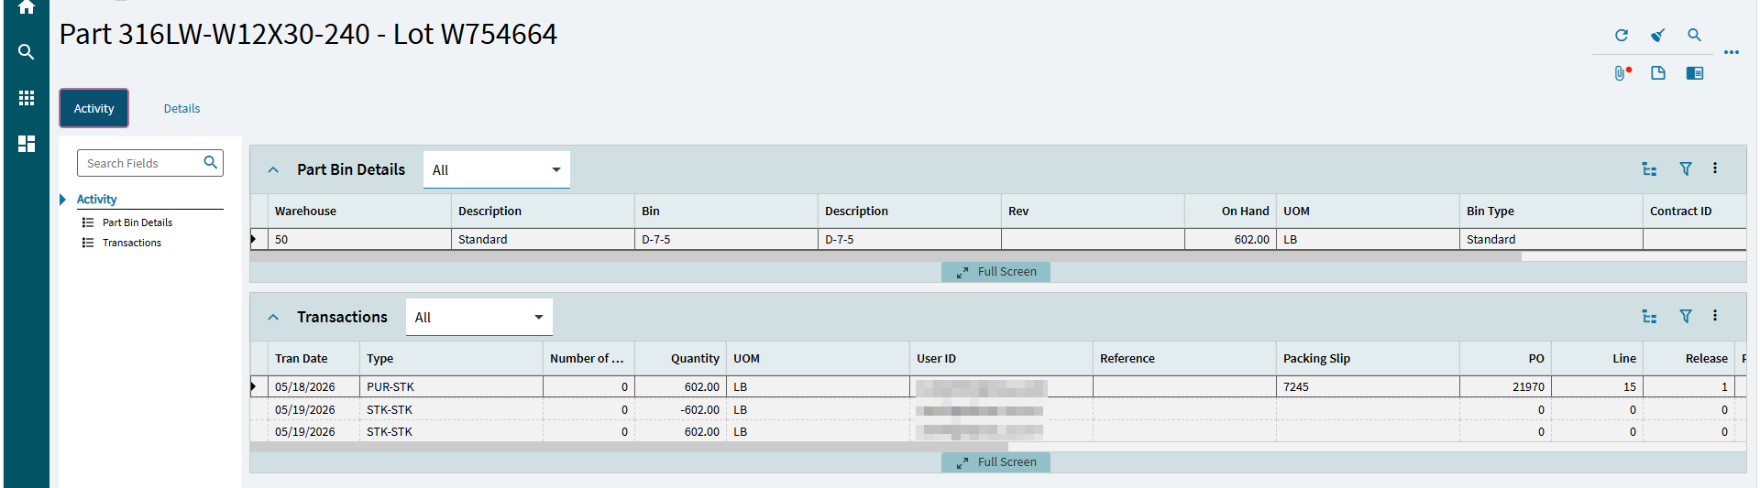Screen dimensions: 1760x488
Task: Click the Search Fields input box
Action: click(150, 163)
